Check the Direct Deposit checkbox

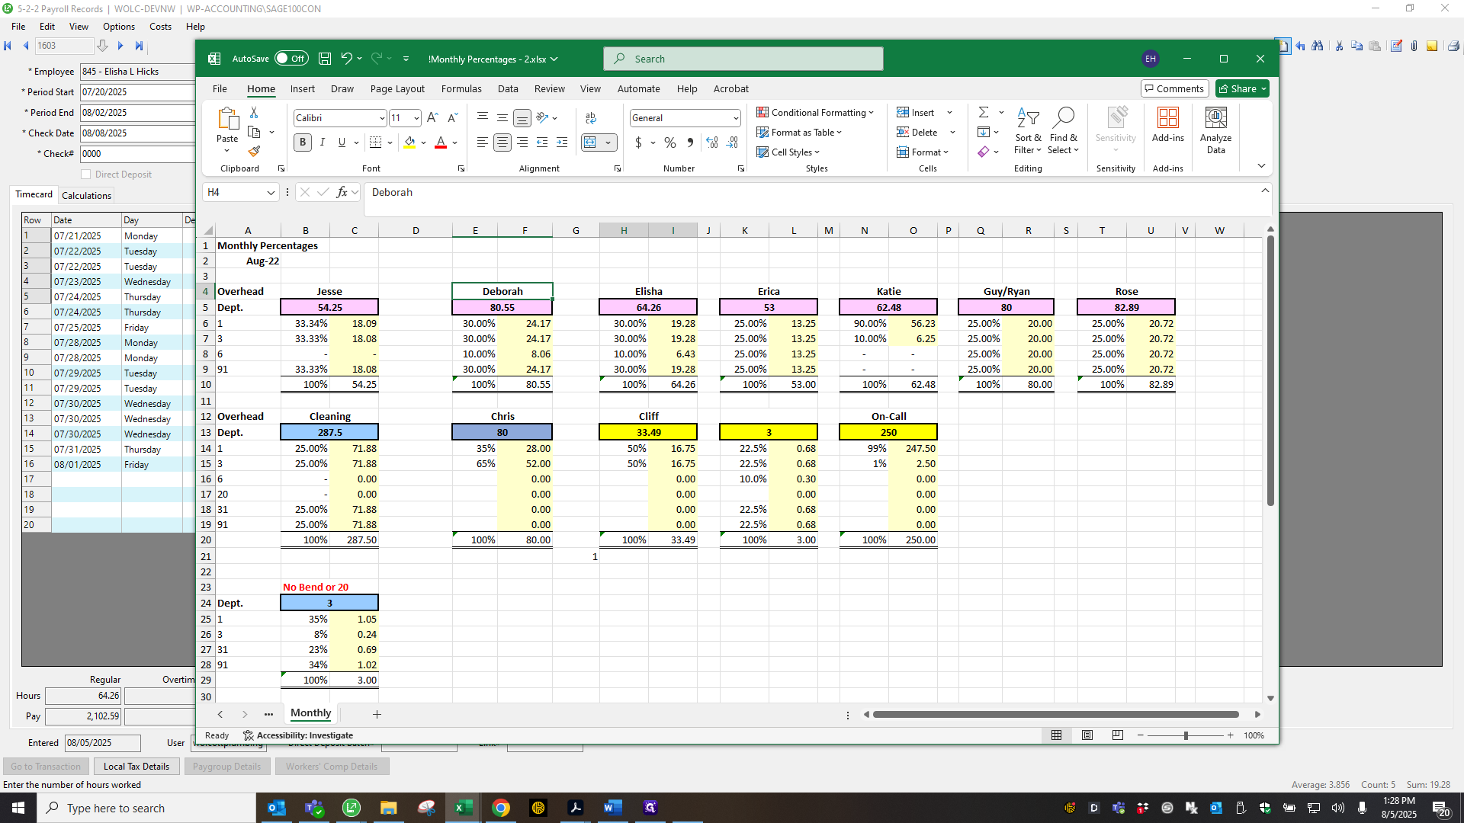(85, 175)
